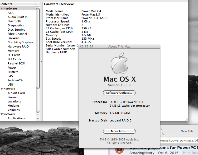Screen dimensions: 198x155
Task: Select USB in the Contents list
Action: [x=10, y=84]
